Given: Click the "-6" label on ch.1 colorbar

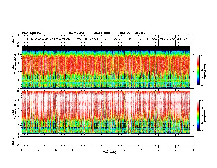Looking at the screenshot, I should [x=202, y=55].
